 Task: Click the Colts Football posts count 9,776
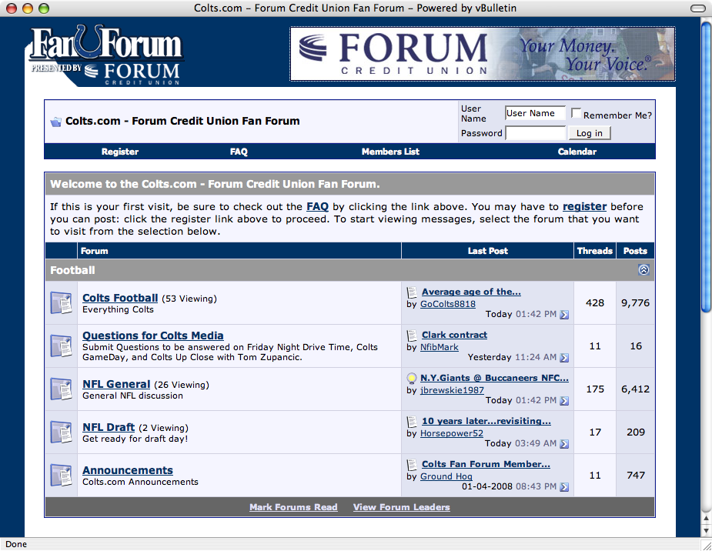click(635, 302)
